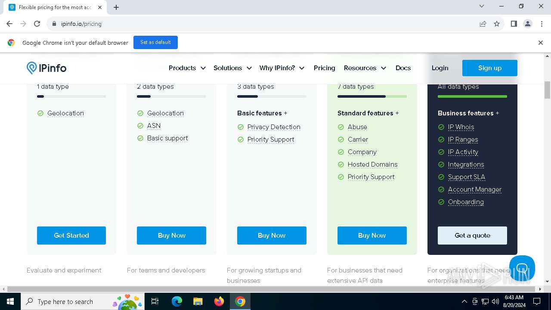Click the 1 data type progress bar
Screen dimensions: 551x310
click(71, 96)
